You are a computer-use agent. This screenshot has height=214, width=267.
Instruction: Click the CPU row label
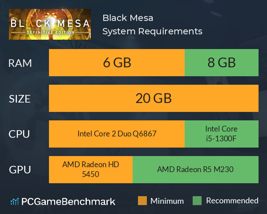click(x=19, y=134)
